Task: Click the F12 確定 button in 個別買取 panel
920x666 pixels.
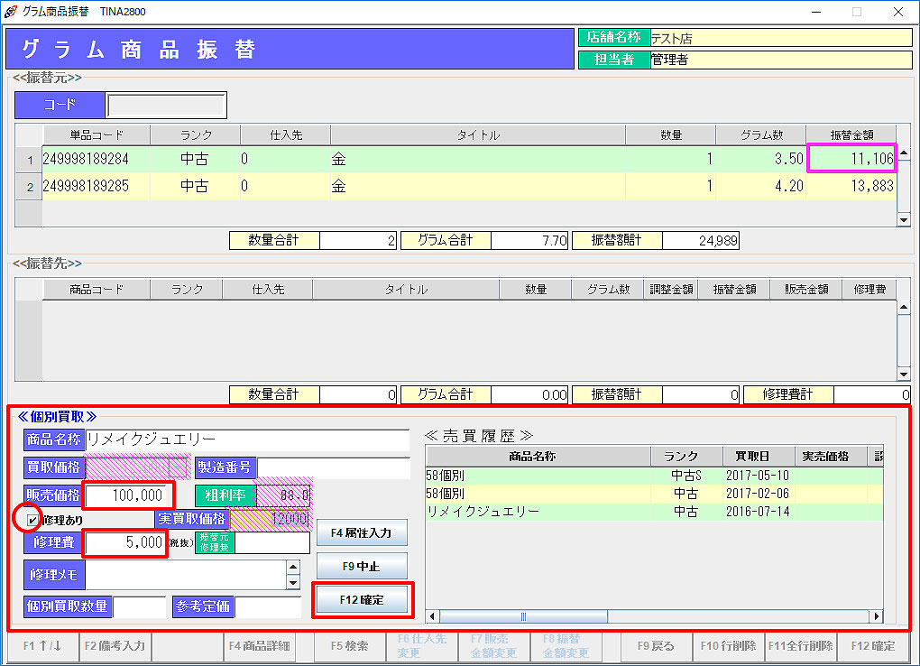Action: [x=362, y=599]
